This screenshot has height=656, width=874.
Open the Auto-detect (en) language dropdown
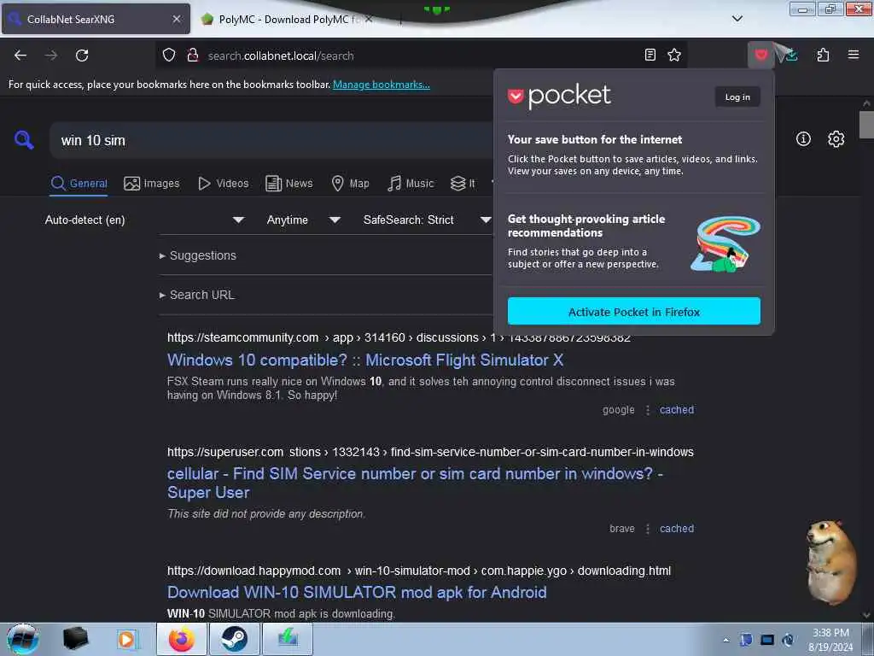pos(144,220)
